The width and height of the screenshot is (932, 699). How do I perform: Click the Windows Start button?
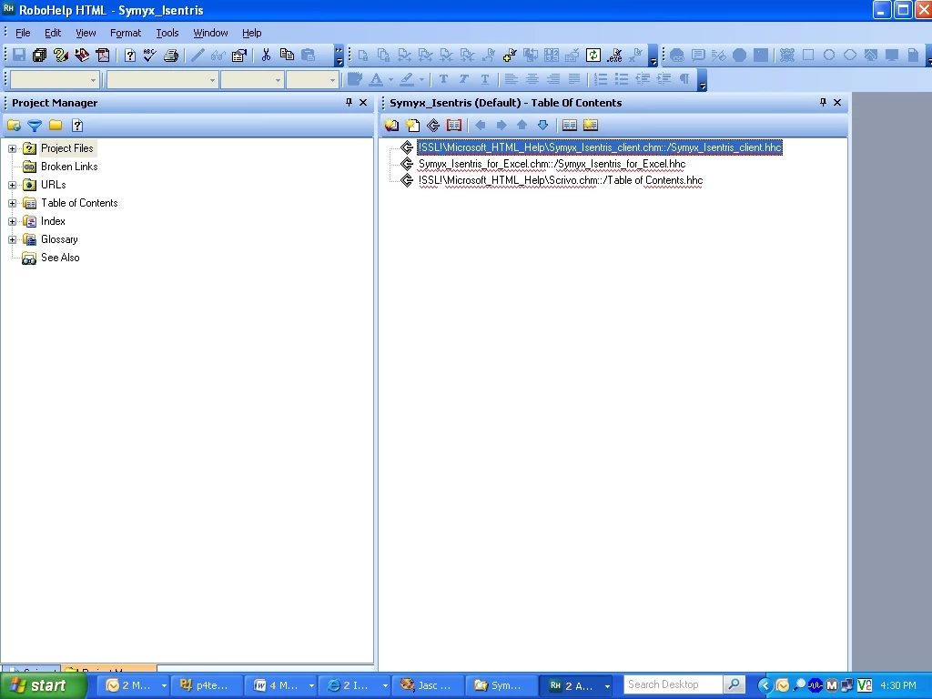click(43, 685)
